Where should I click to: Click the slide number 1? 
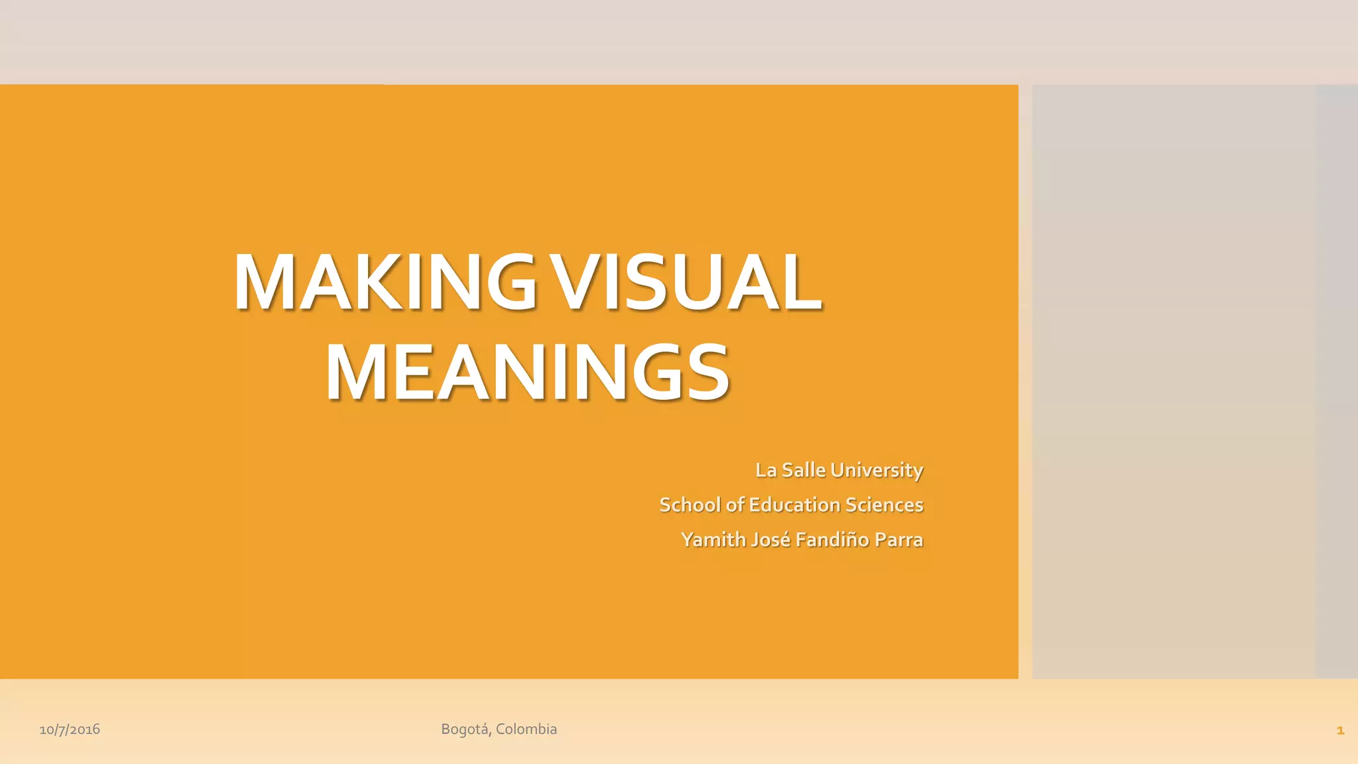pyautogui.click(x=1339, y=730)
